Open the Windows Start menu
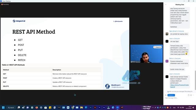 (3, 108)
